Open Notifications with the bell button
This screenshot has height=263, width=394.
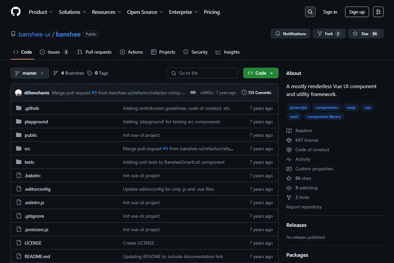click(291, 34)
